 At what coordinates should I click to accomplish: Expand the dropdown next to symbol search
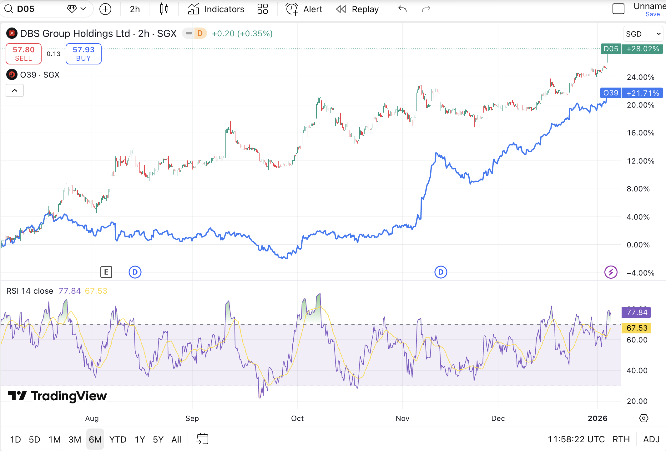point(77,9)
